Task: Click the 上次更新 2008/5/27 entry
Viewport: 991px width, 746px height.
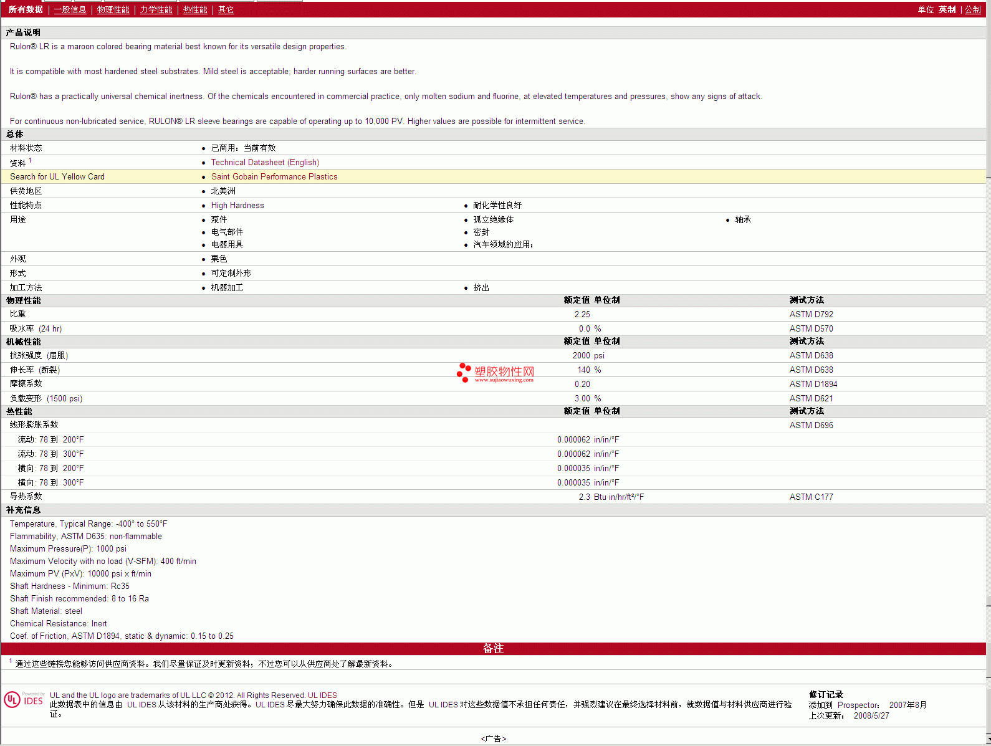Action: click(x=849, y=715)
